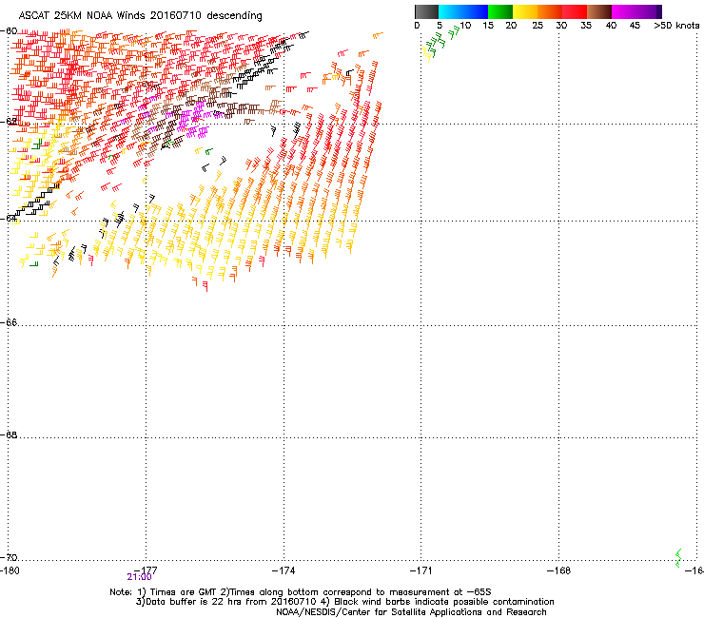Click the '-177' longitude axis label
The height and width of the screenshot is (618, 704).
coord(146,570)
